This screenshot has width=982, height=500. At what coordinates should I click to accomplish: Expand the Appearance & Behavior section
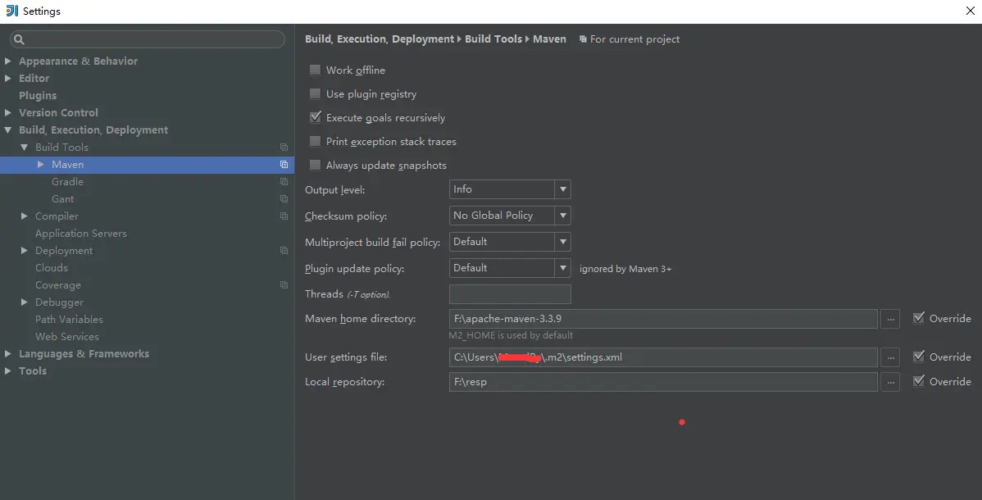[7, 61]
